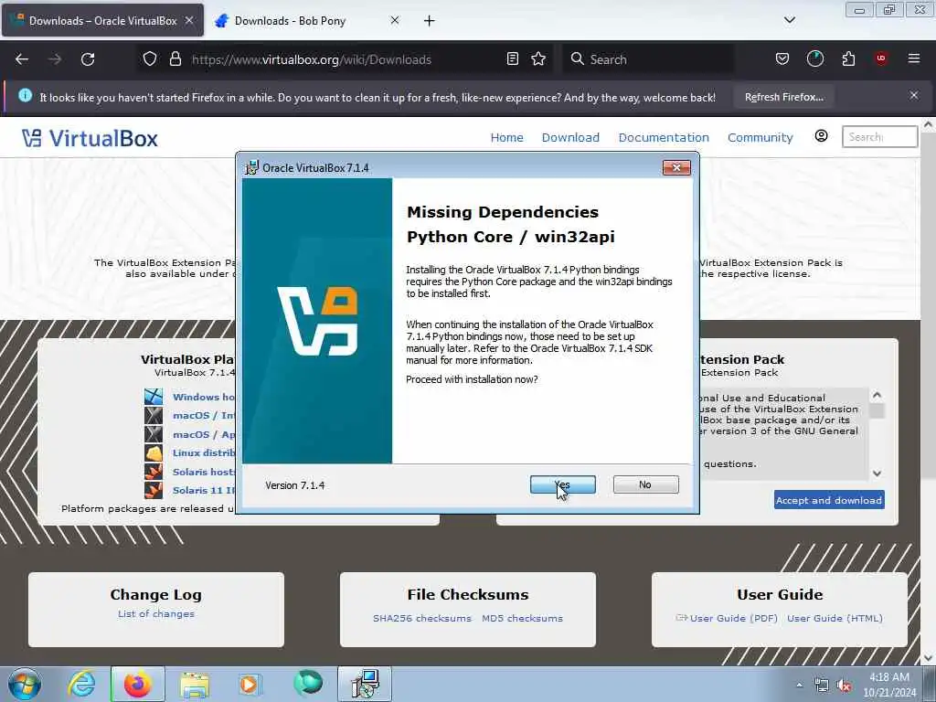Screen dimensions: 936x702
Task: Dismiss the Firefox refresh notification bar
Action: [x=913, y=95]
